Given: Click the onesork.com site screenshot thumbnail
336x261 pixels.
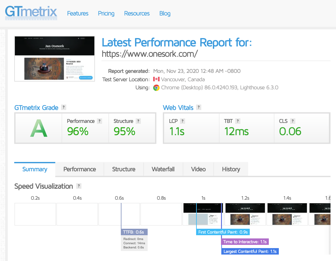Looking at the screenshot, I should click(x=55, y=59).
